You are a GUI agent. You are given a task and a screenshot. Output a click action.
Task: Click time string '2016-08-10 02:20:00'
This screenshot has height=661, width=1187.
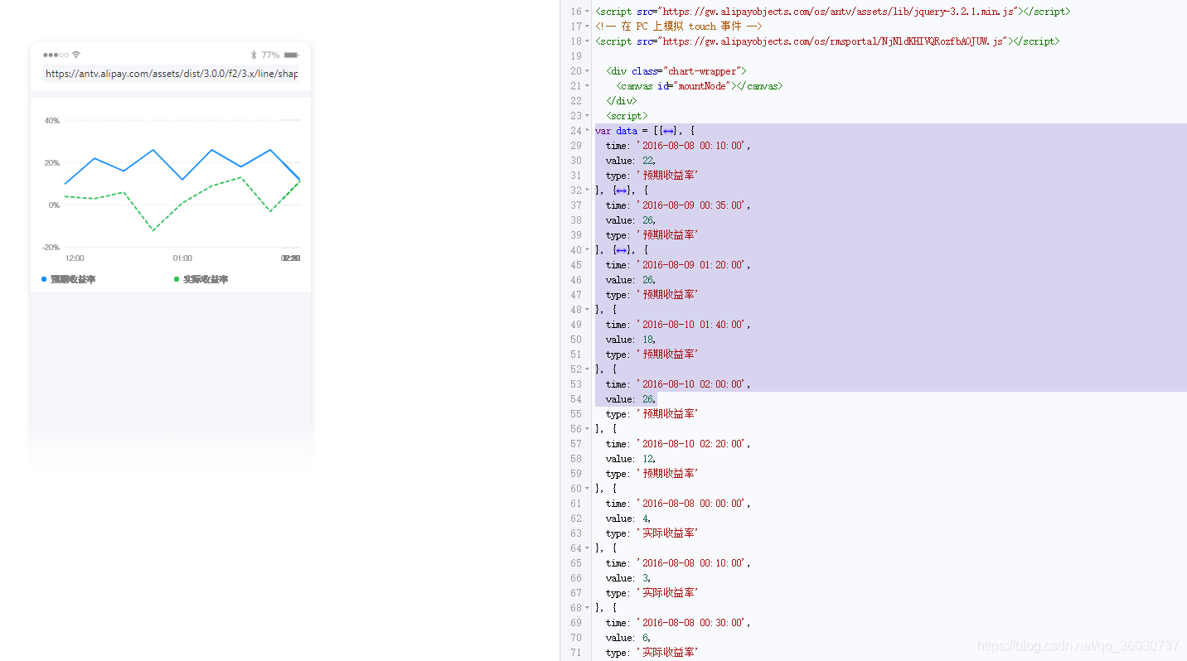693,444
